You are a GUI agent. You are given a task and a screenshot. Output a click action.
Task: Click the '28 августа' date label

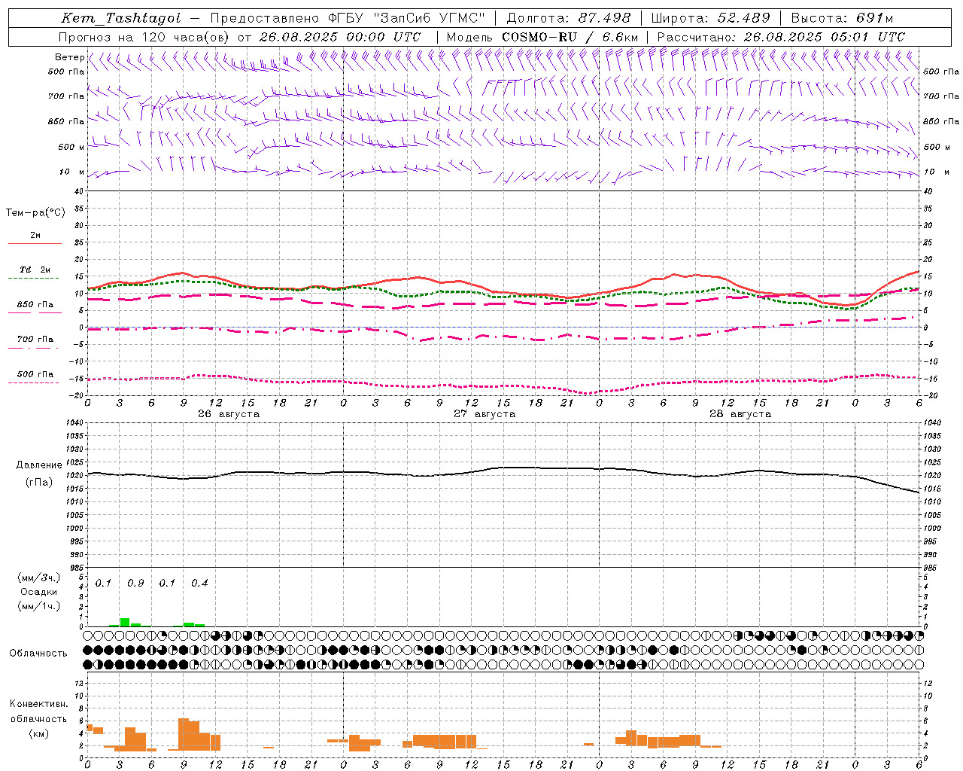740,414
